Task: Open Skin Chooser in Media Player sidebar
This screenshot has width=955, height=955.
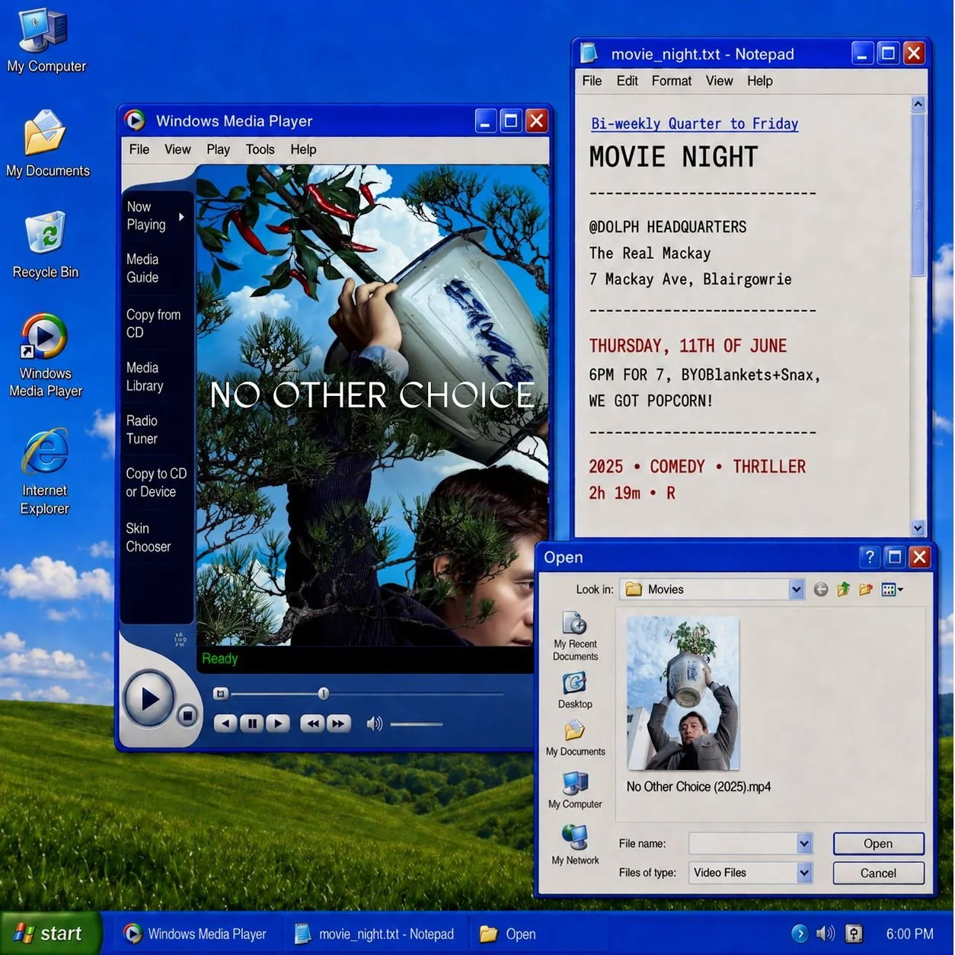Action: [x=148, y=538]
